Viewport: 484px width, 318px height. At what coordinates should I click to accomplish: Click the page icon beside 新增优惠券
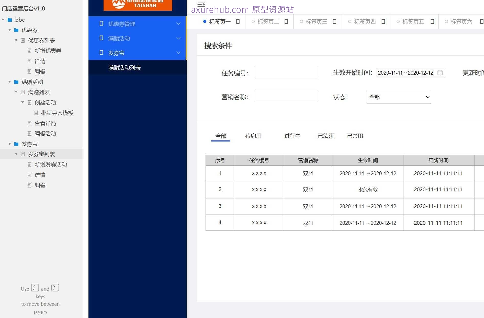29,51
